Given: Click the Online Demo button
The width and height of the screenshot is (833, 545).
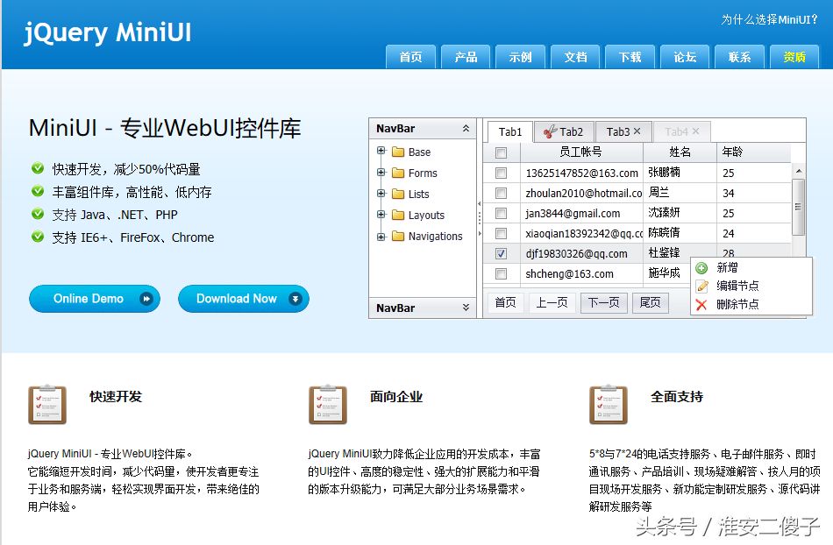Looking at the screenshot, I should coord(95,299).
